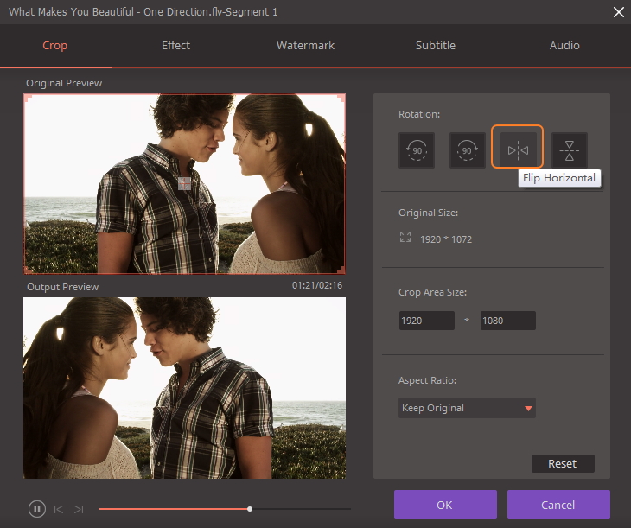The width and height of the screenshot is (631, 528).
Task: Click the playback progress slider handle
Action: (x=250, y=509)
